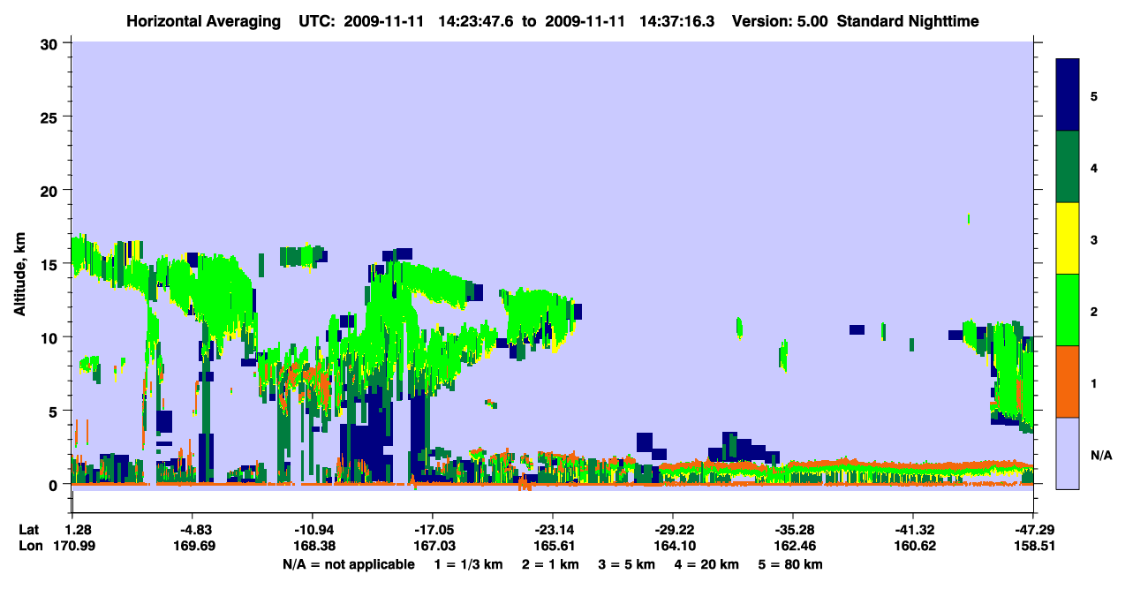
Task: Click the y-axis tick label 20
Action: (50, 190)
